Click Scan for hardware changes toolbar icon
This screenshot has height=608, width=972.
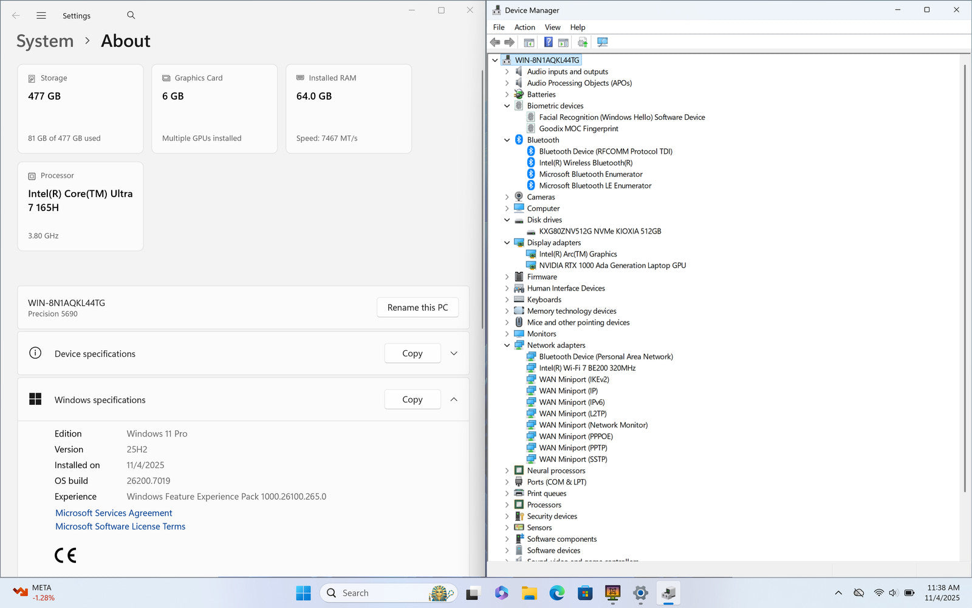pyautogui.click(x=602, y=42)
